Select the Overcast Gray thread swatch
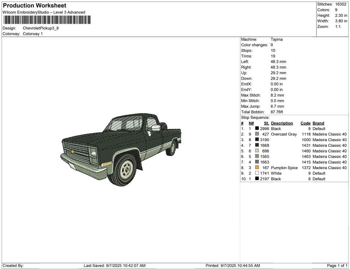 click(257, 134)
